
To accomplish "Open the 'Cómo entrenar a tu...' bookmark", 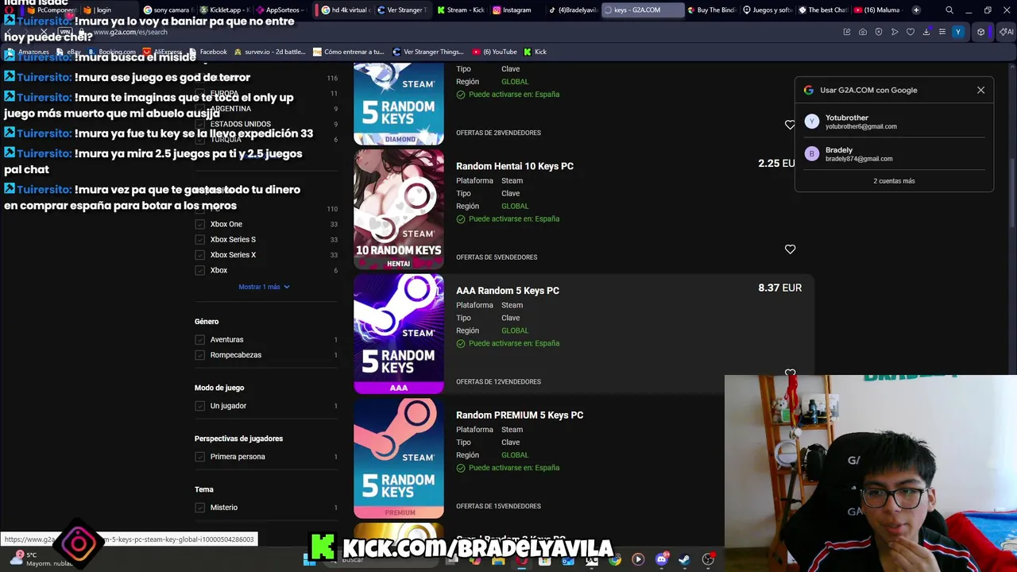I will 349,52.
